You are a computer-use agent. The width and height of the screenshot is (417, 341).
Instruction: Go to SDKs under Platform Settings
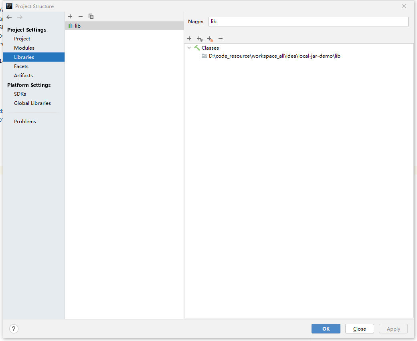[20, 94]
